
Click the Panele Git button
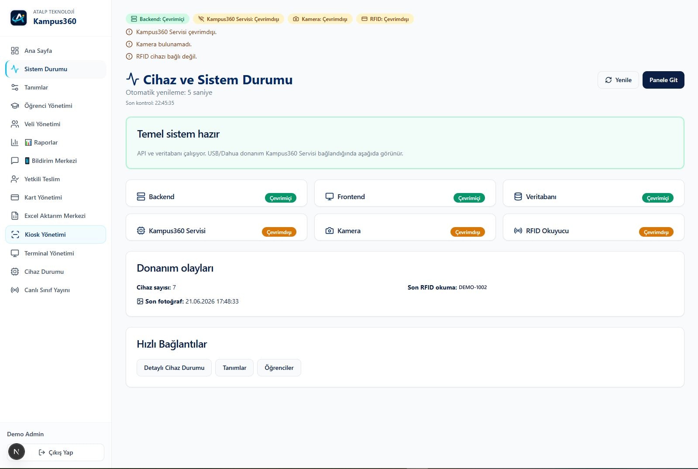click(664, 80)
